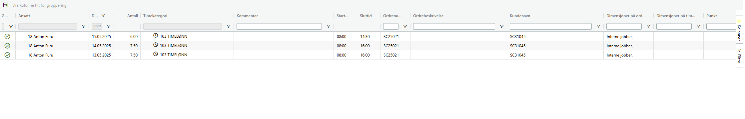Open the filter icon on the Ansatt column
Image resolution: width=745 pixels, height=119 pixels.
tap(84, 26)
